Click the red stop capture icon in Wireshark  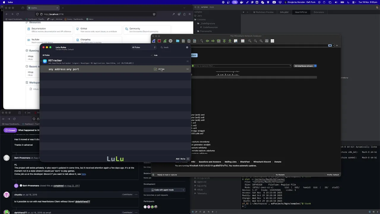pyautogui.click(x=159, y=41)
